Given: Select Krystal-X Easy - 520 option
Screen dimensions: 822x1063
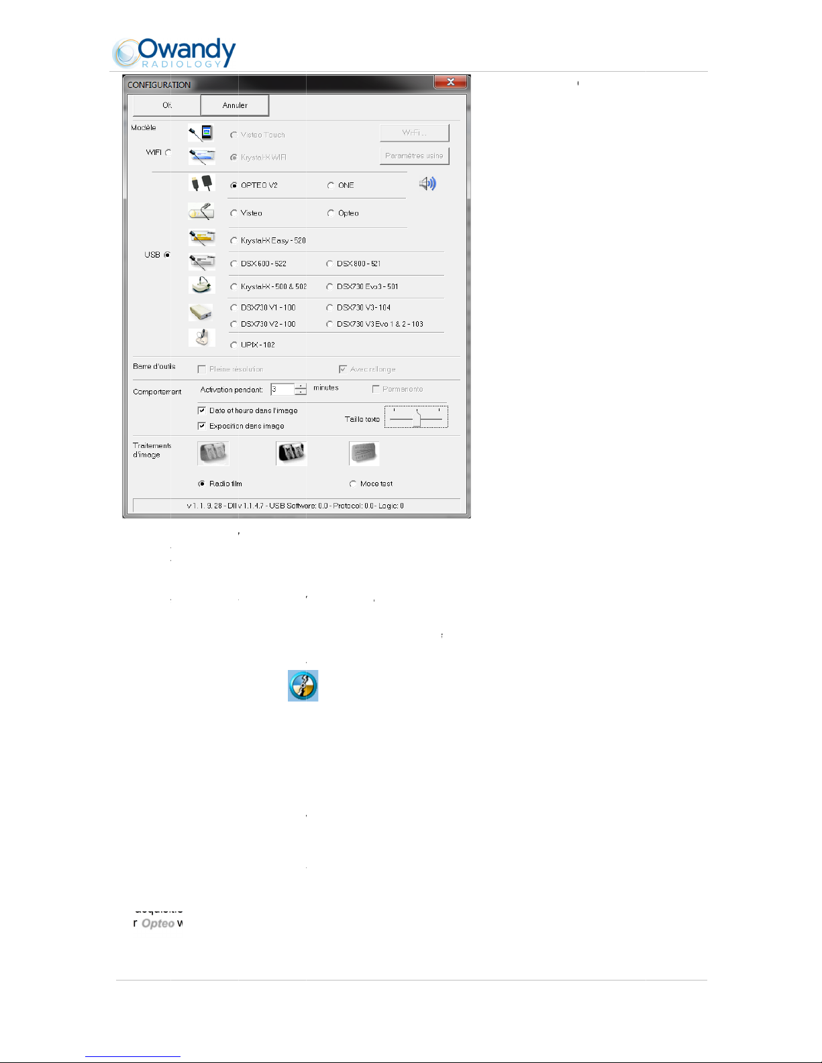Looking at the screenshot, I should pos(268,241).
